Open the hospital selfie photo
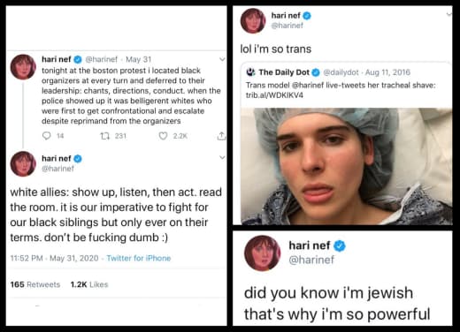 [x=347, y=166]
